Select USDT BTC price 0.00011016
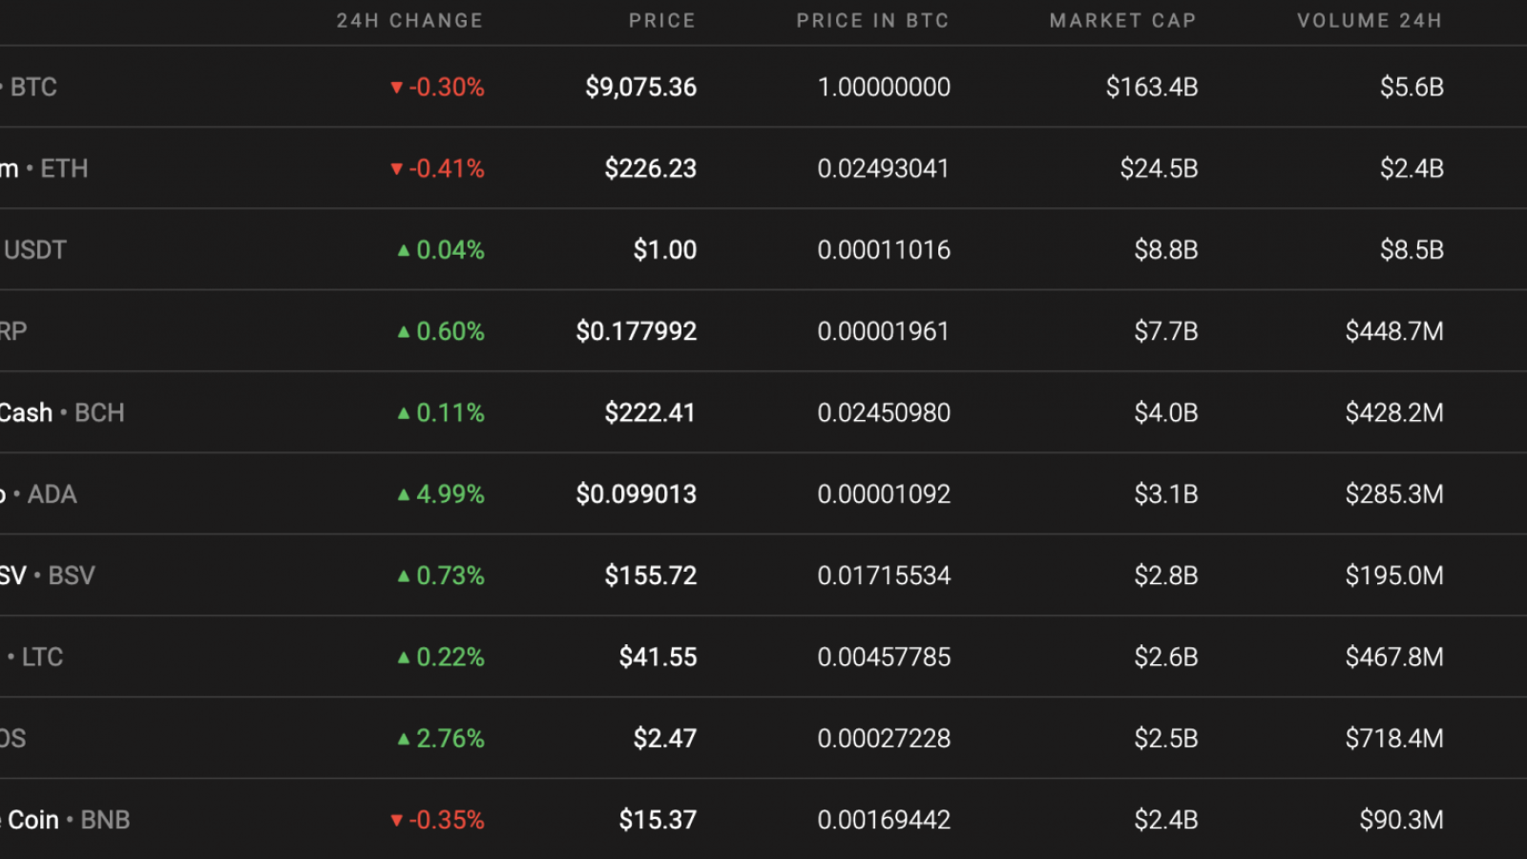Image resolution: width=1527 pixels, height=859 pixels. 885,250
